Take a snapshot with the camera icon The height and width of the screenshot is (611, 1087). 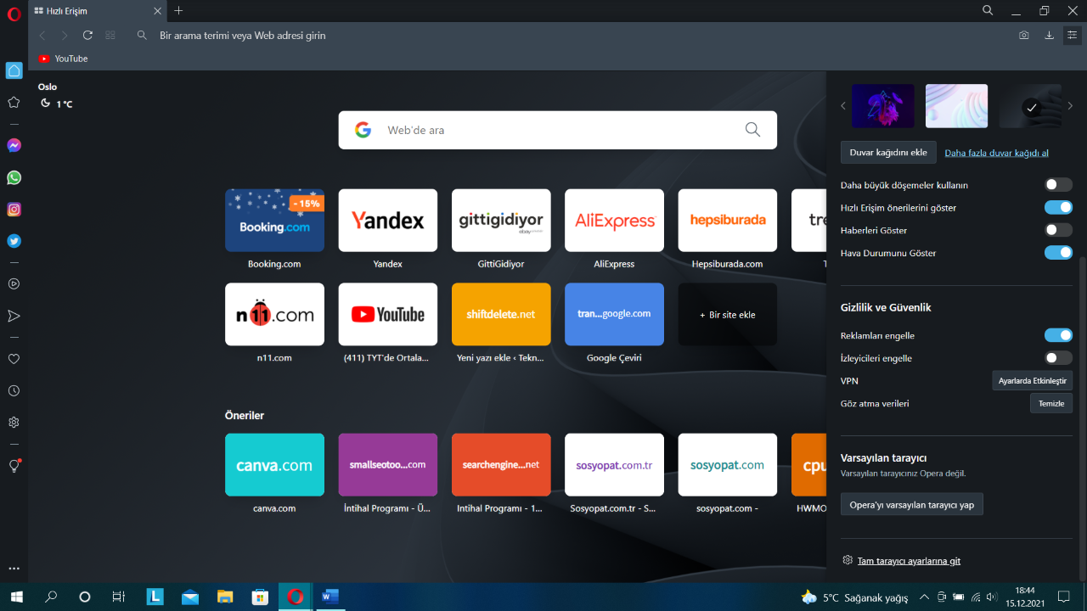1024,36
